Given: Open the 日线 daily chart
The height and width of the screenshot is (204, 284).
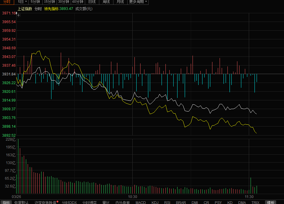Looking at the screenshot, I should [92, 2].
